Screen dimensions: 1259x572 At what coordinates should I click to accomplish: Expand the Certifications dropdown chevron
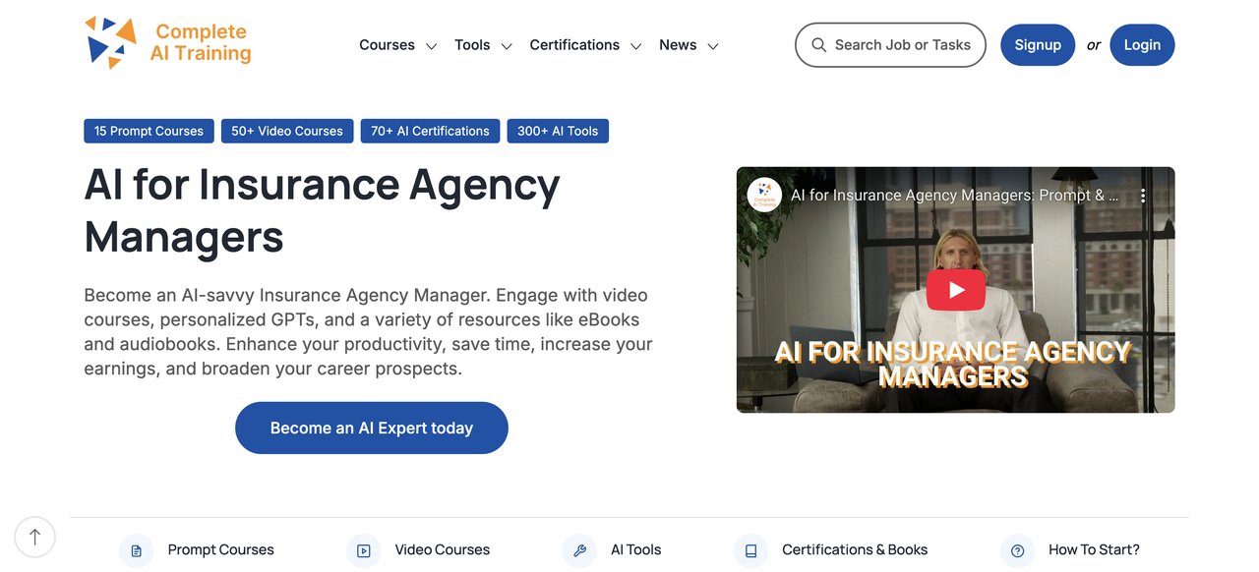pos(636,46)
